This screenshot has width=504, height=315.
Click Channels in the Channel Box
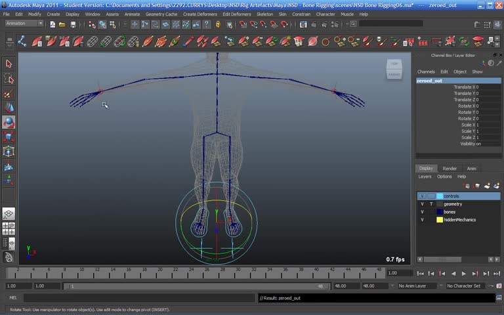click(x=426, y=72)
